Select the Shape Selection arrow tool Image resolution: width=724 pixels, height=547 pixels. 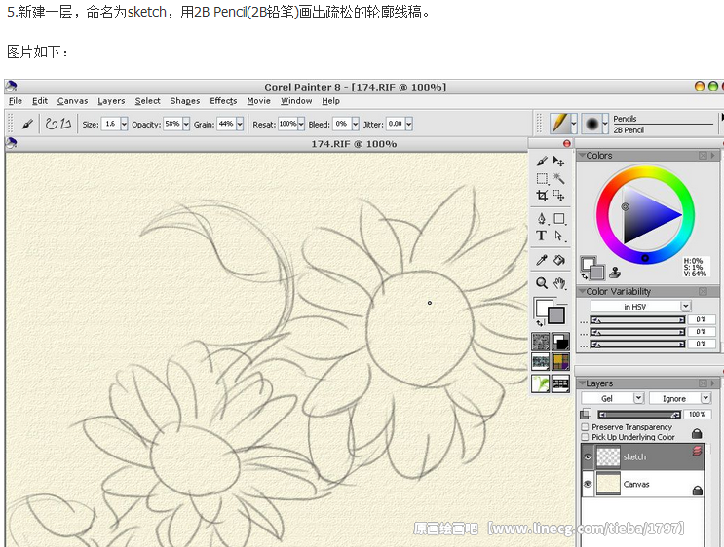click(x=558, y=236)
